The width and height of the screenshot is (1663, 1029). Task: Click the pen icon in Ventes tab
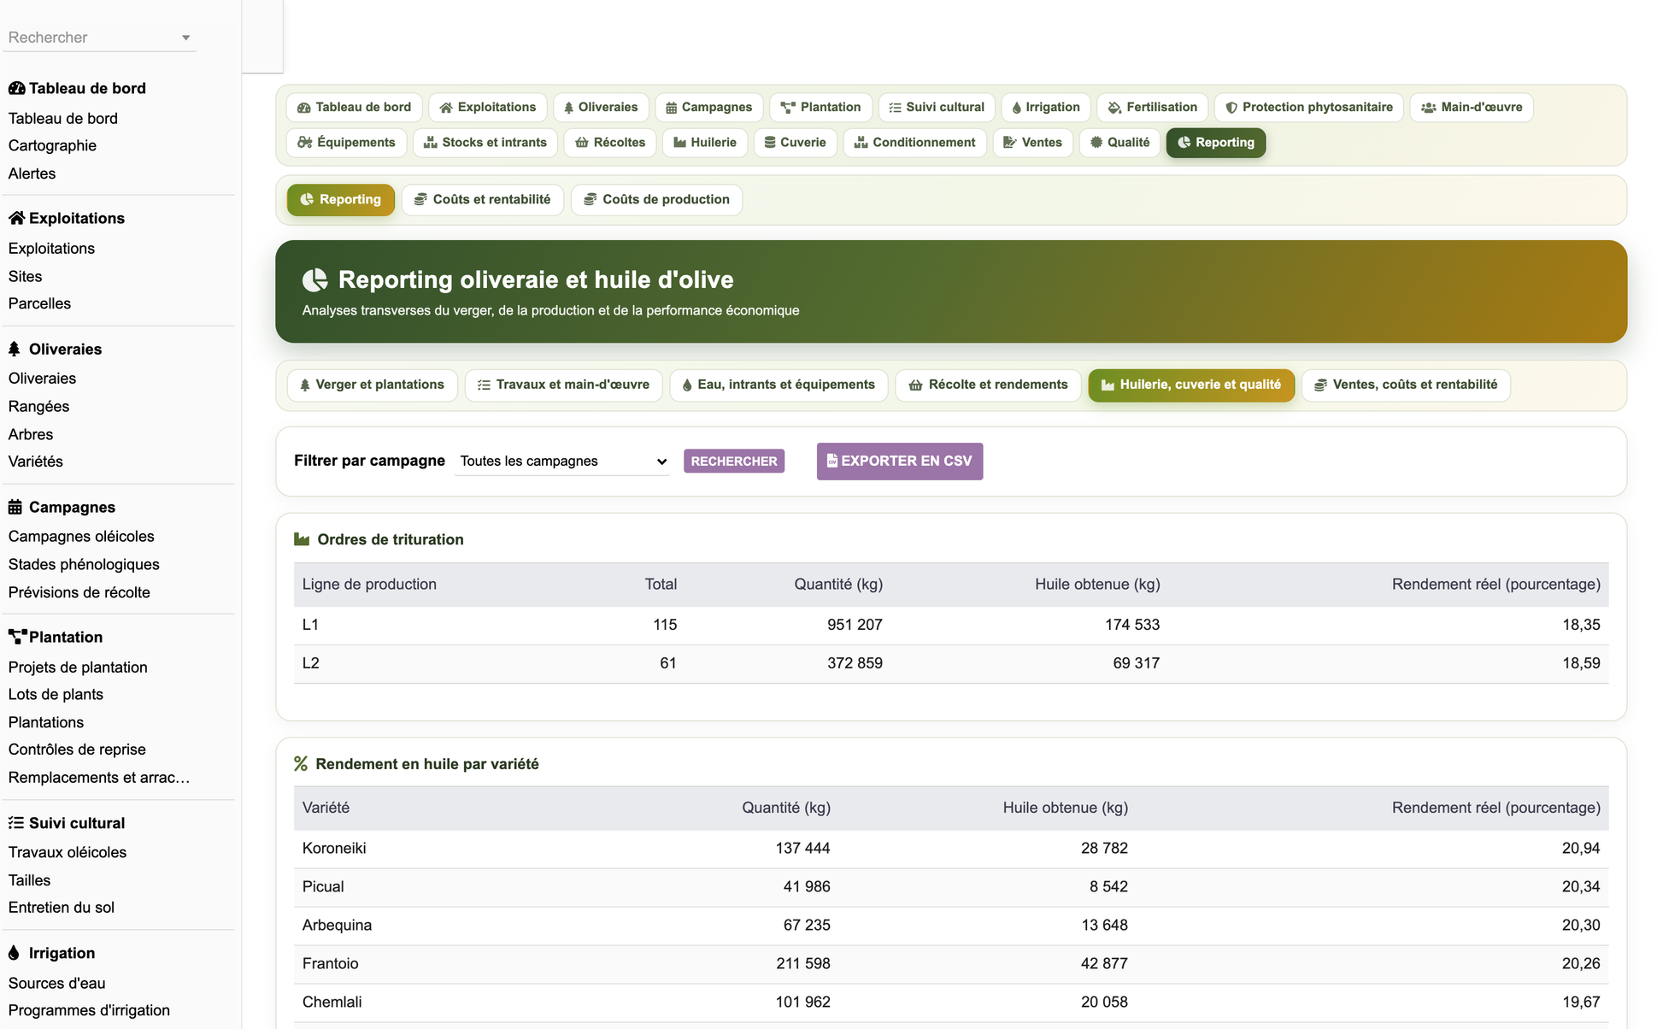1010,143
